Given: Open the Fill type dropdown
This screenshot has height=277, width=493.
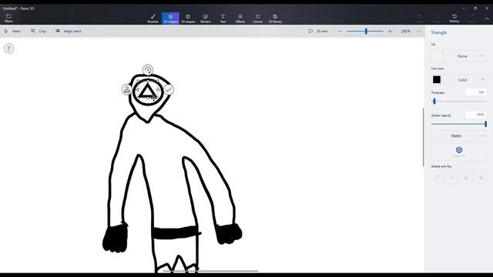Looking at the screenshot, I should (465, 56).
